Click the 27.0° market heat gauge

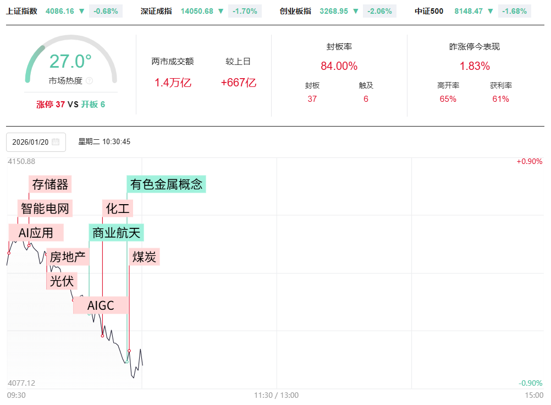70,62
